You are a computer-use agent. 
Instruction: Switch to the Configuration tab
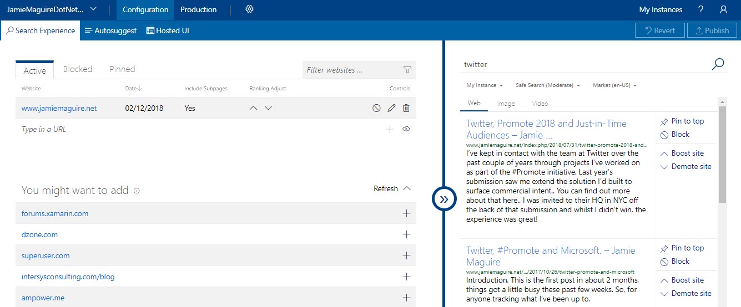[145, 9]
